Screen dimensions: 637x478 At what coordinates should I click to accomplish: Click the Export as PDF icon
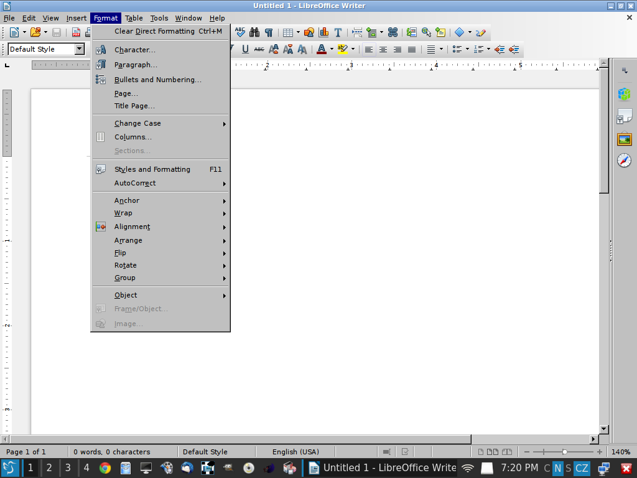(77, 32)
